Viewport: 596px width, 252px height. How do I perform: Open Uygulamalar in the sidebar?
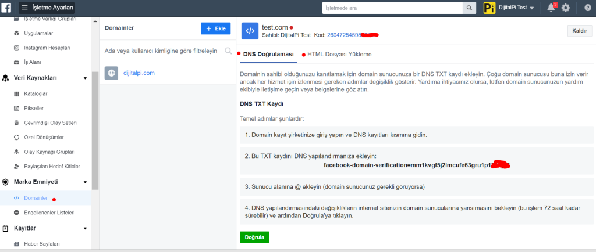pos(38,33)
